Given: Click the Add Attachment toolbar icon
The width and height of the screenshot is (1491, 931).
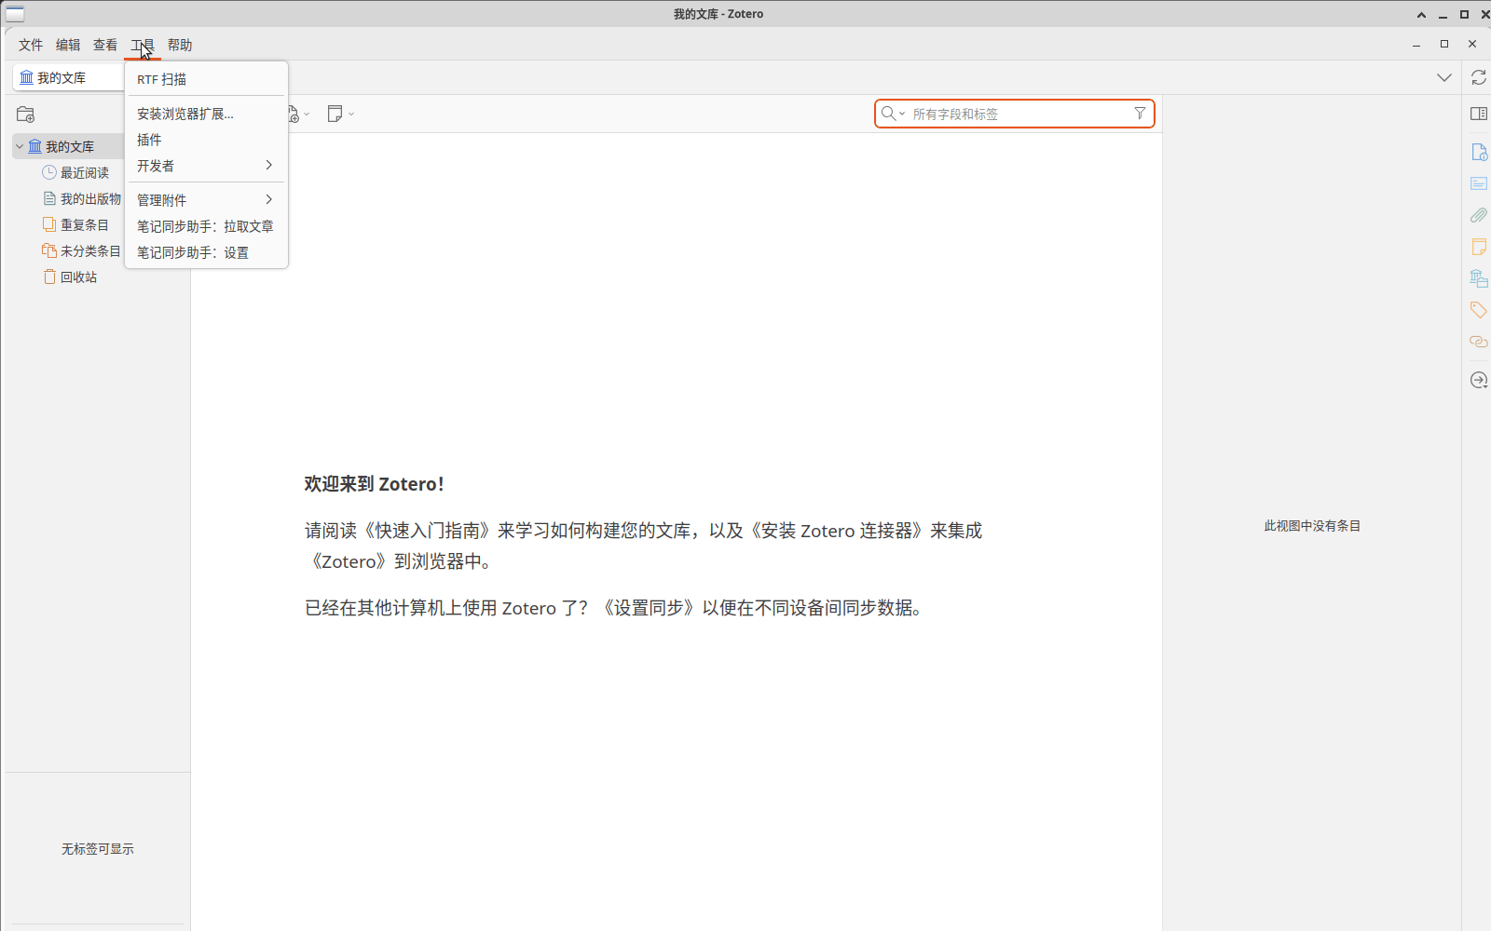Looking at the screenshot, I should point(294,114).
